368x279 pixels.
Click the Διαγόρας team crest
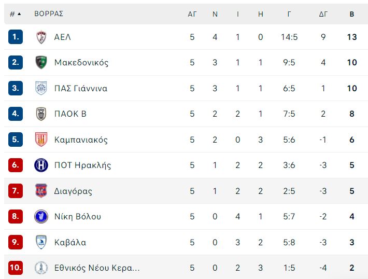click(x=41, y=191)
